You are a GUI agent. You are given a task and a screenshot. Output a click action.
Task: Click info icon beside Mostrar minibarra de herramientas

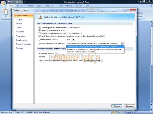click(80, 28)
